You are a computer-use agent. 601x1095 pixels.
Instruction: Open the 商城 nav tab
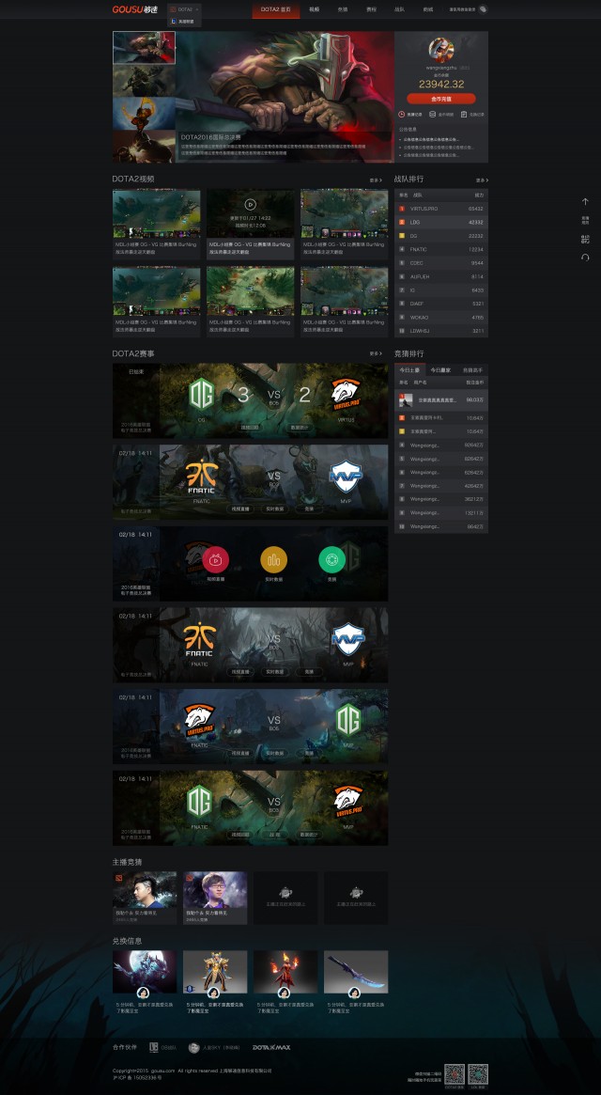click(428, 9)
